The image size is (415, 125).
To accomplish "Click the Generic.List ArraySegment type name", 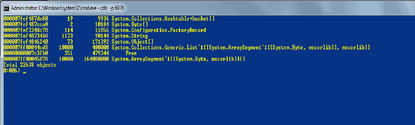I will tap(241, 47).
